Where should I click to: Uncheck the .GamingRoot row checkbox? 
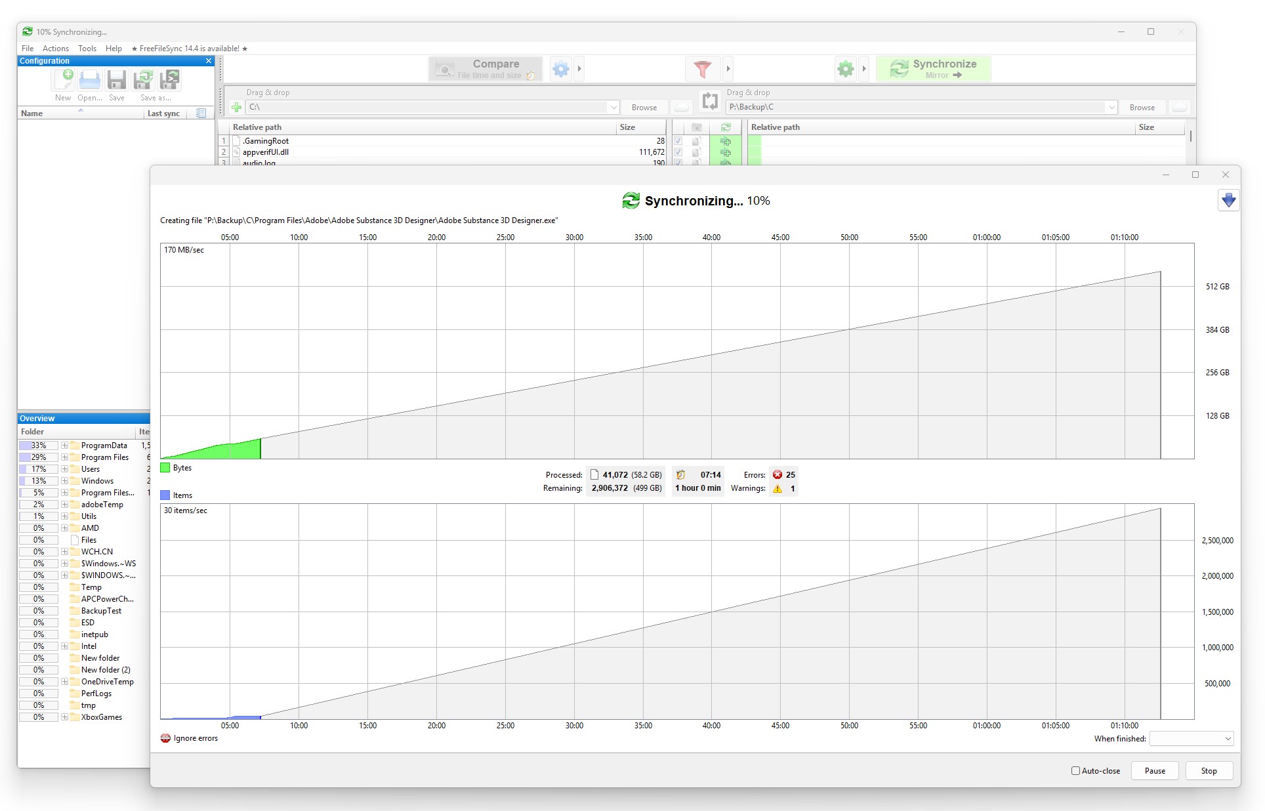coord(678,141)
